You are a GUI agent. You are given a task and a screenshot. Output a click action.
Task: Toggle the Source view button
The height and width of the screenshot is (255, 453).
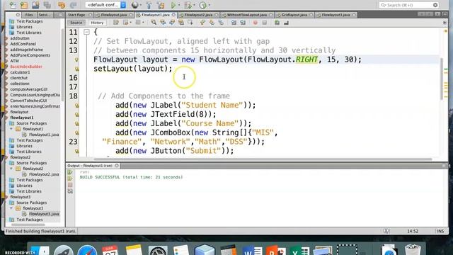(76, 23)
